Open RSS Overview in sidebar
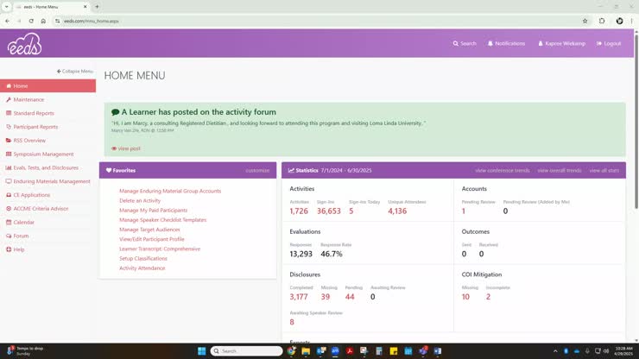The width and height of the screenshot is (639, 359). point(29,140)
